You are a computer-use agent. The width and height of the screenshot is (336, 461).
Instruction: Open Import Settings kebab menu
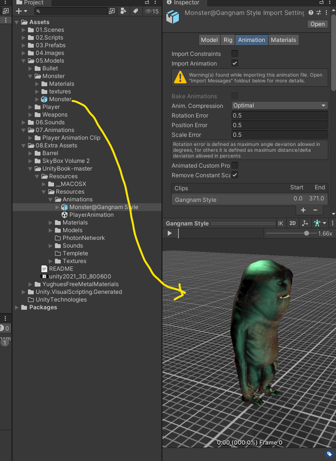(x=326, y=13)
